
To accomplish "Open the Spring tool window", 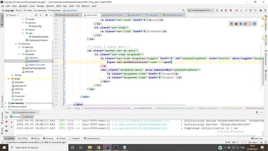I will [x=35, y=138].
